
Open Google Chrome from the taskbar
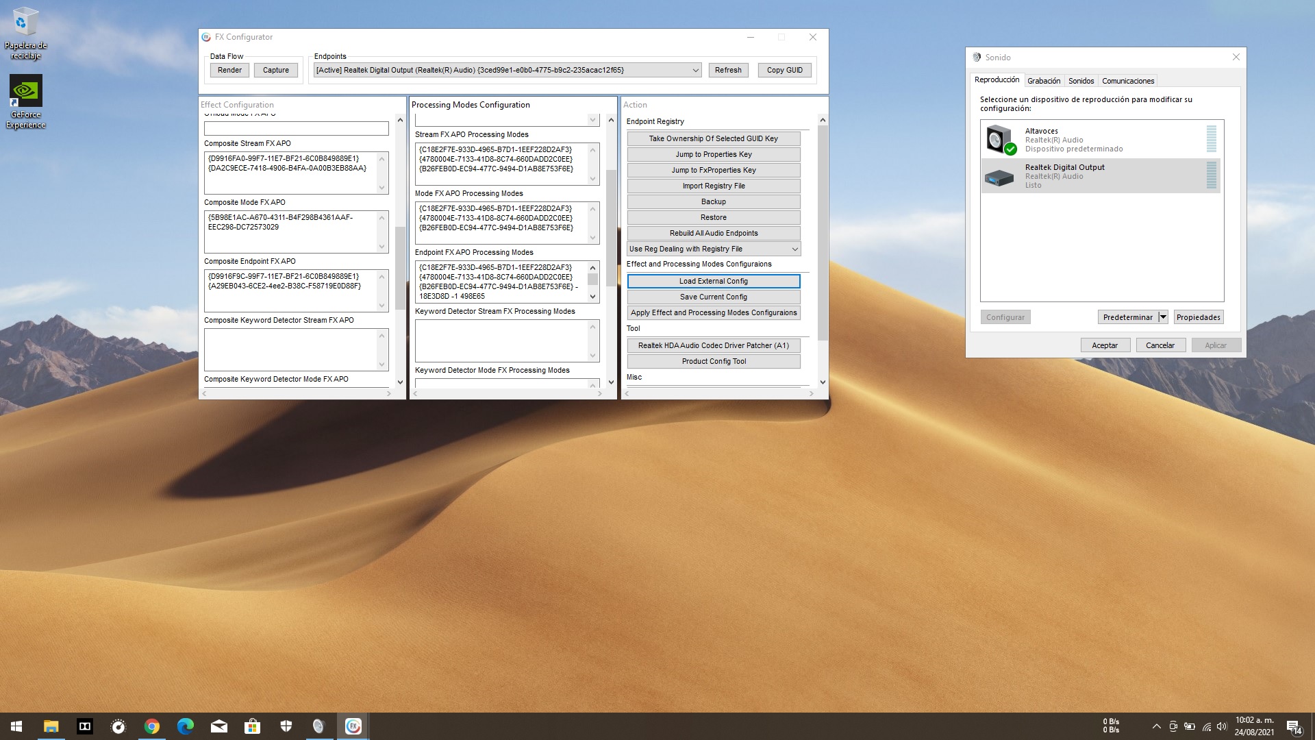(x=151, y=726)
